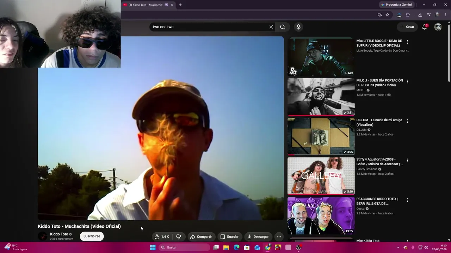
Task: Select the Kiddo Toto - Muchachita browser tab
Action: tap(148, 5)
